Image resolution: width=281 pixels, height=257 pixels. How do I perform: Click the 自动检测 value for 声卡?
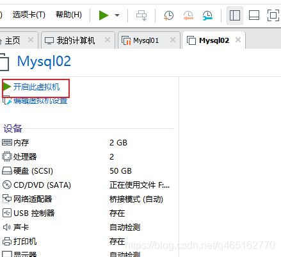(x=125, y=228)
